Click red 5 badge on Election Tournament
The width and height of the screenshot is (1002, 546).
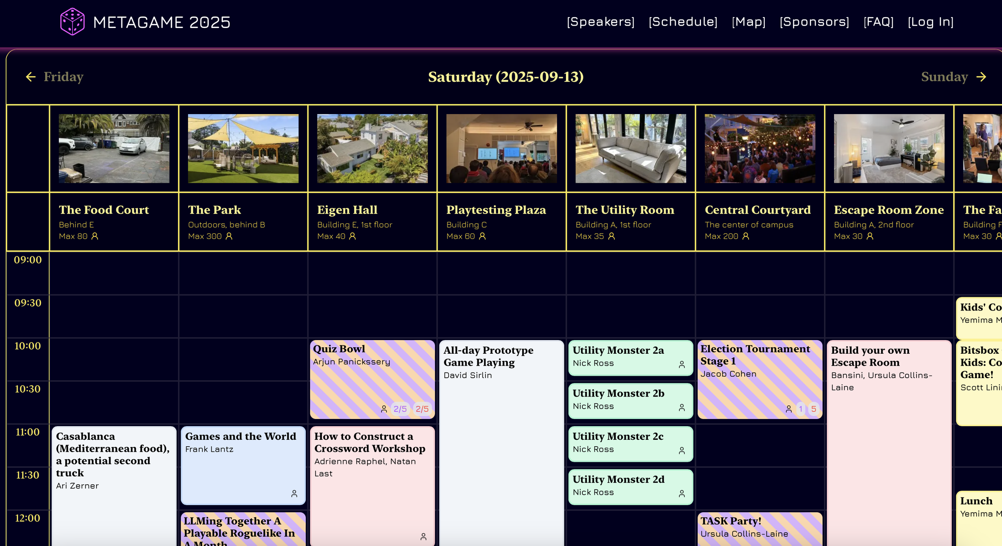pyautogui.click(x=814, y=409)
